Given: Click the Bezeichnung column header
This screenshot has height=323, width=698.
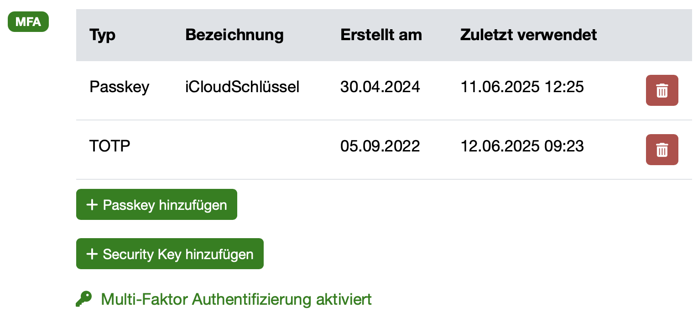Looking at the screenshot, I should pyautogui.click(x=234, y=35).
